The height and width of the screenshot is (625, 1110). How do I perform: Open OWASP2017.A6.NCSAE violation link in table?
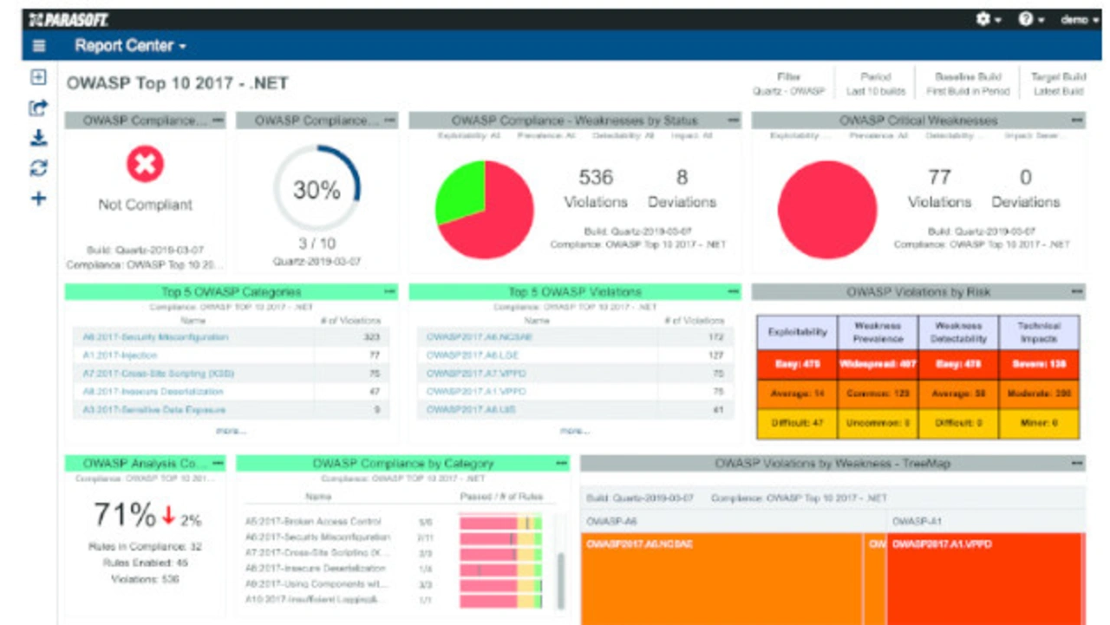480,337
